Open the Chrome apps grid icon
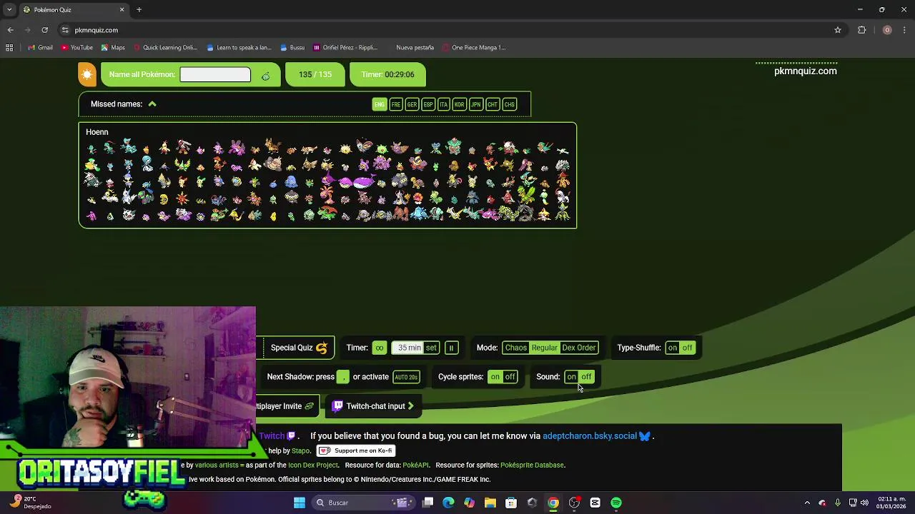Image resolution: width=915 pixels, height=514 pixels. pos(9,48)
